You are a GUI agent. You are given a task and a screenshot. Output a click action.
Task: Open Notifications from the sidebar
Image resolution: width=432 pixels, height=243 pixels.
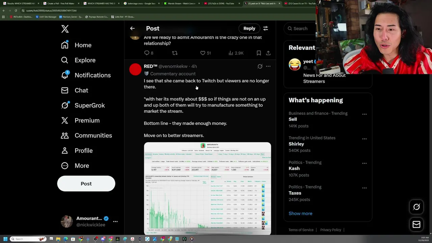coord(86,75)
